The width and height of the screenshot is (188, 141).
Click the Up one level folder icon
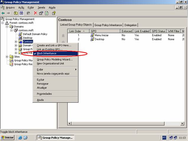pos(16,13)
